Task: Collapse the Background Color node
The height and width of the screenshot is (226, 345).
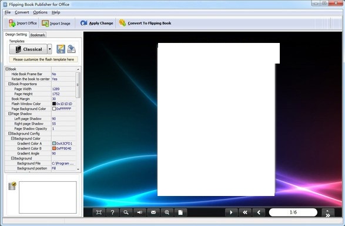Action: (x=12, y=138)
